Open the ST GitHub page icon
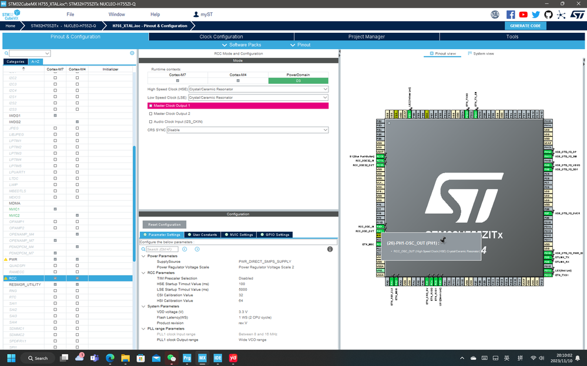Screen dimensions: 587x366 (548, 15)
